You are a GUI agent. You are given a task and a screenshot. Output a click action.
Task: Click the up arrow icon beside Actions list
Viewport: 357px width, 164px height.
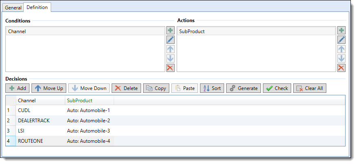click(x=341, y=49)
